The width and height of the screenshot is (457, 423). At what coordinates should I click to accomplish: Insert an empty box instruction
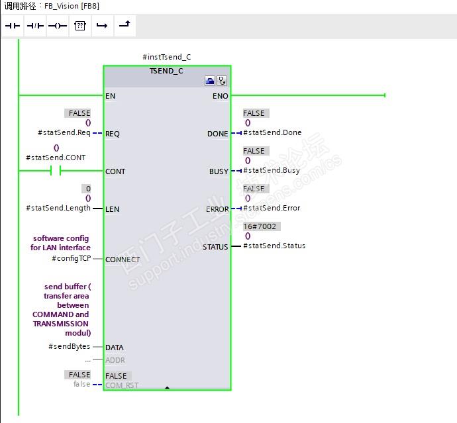pyautogui.click(x=80, y=26)
